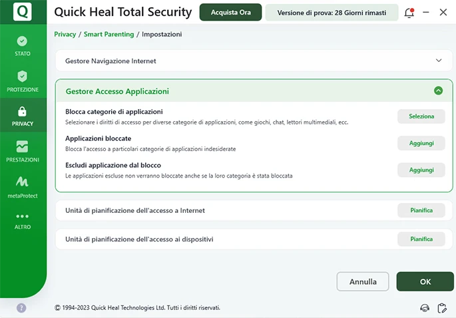Open the metaProtect section
The height and width of the screenshot is (318, 456).
[23, 186]
